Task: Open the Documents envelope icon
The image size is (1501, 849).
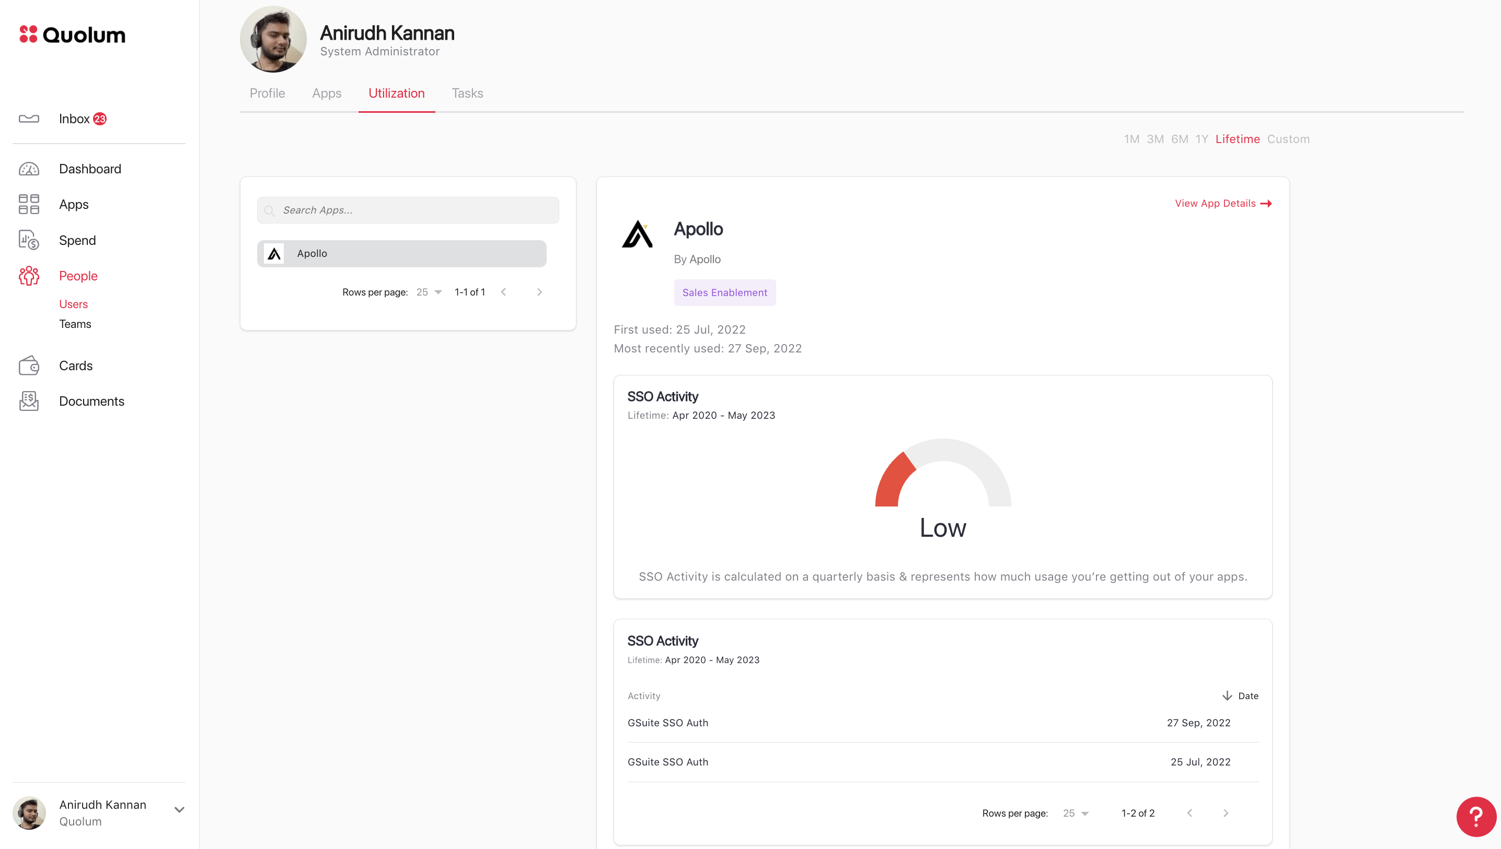Action: [29, 401]
